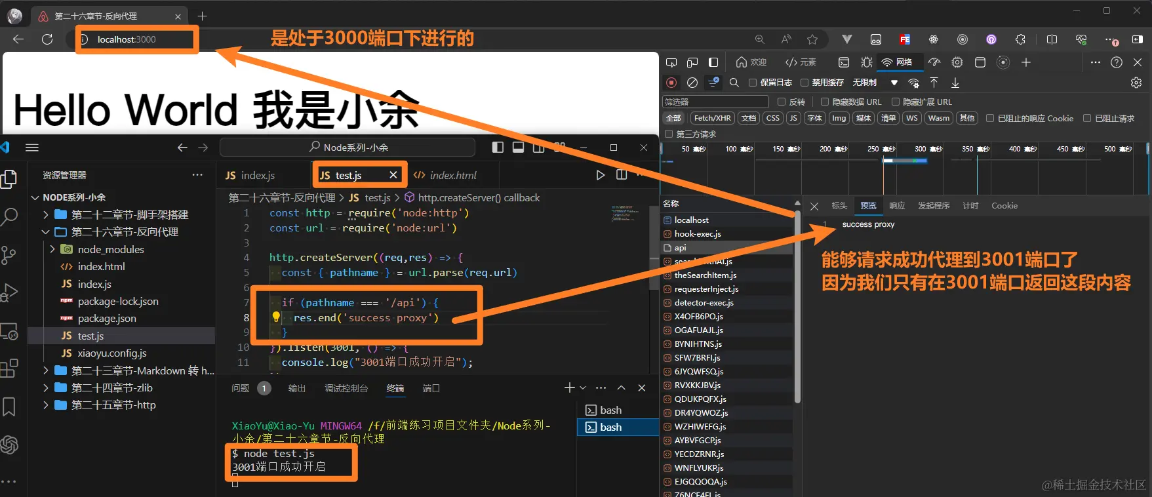The image size is (1152, 497).
Task: Open network settings gear in DevTools
Action: coord(1136,83)
